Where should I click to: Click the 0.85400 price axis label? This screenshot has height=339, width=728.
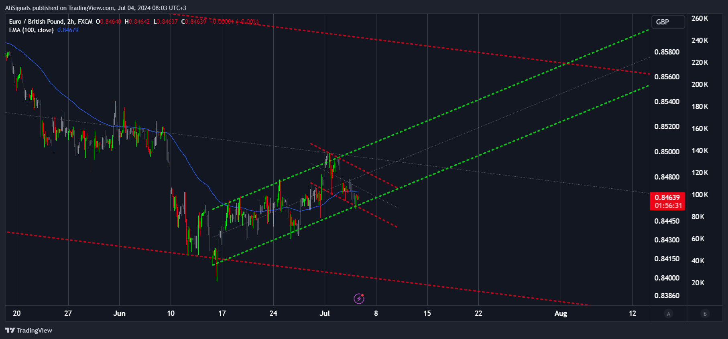tap(667, 102)
